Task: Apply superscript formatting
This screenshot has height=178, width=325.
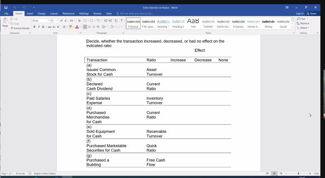Action: (x=58, y=27)
